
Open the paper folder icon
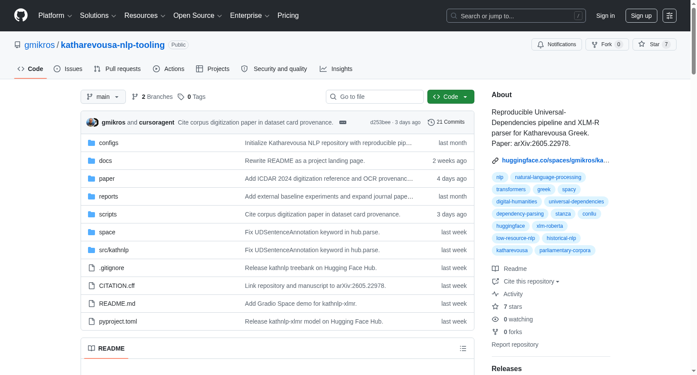[91, 179]
